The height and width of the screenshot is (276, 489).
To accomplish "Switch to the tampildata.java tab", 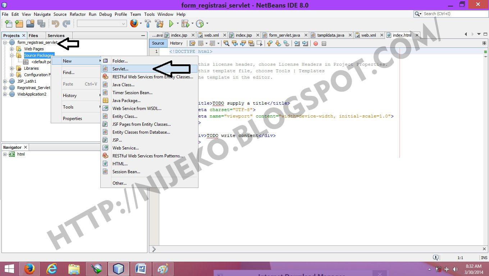I will (331, 35).
